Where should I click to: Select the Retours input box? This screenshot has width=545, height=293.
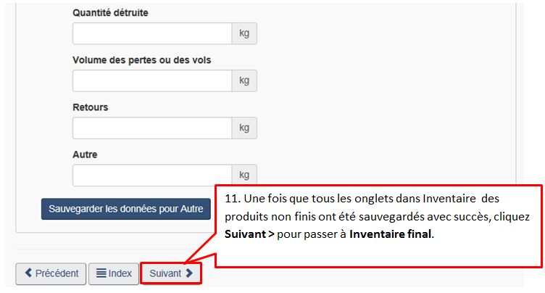[151, 128]
